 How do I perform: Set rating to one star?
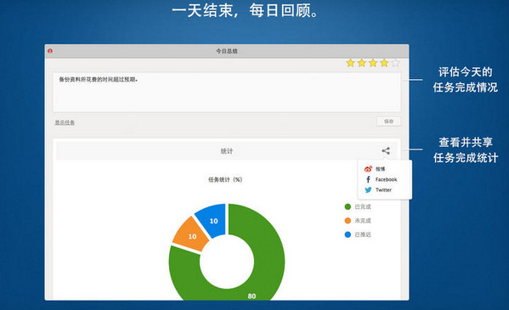350,63
